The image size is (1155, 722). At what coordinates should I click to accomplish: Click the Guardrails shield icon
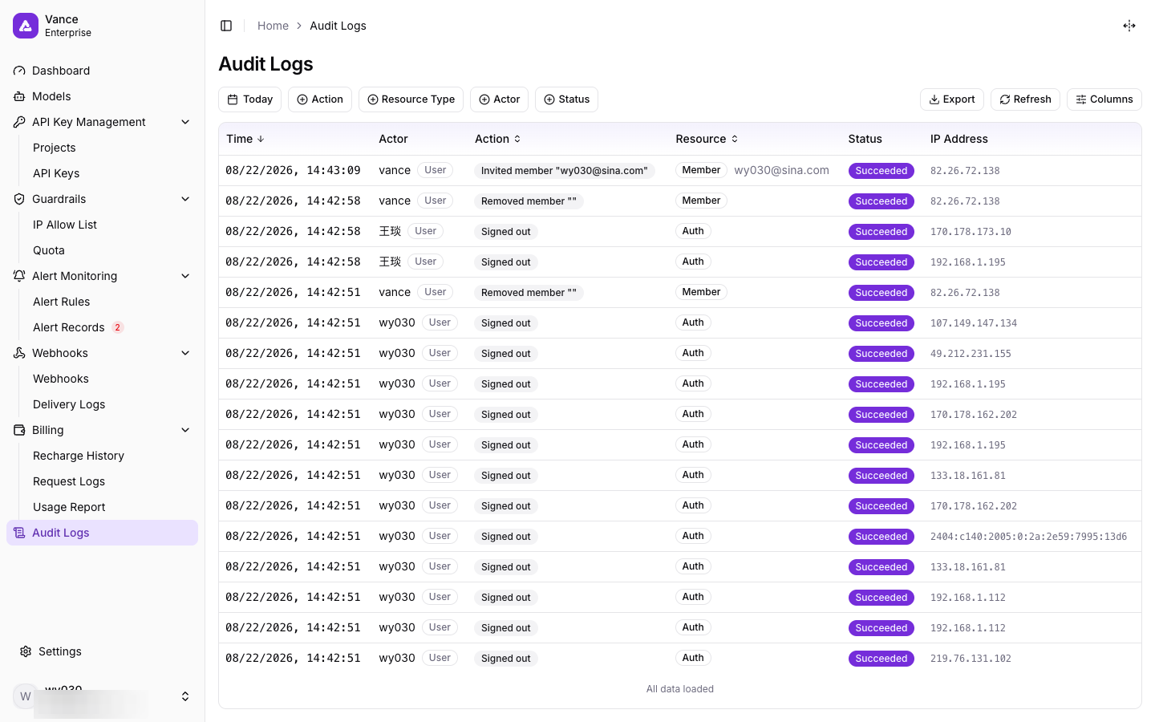coord(19,199)
